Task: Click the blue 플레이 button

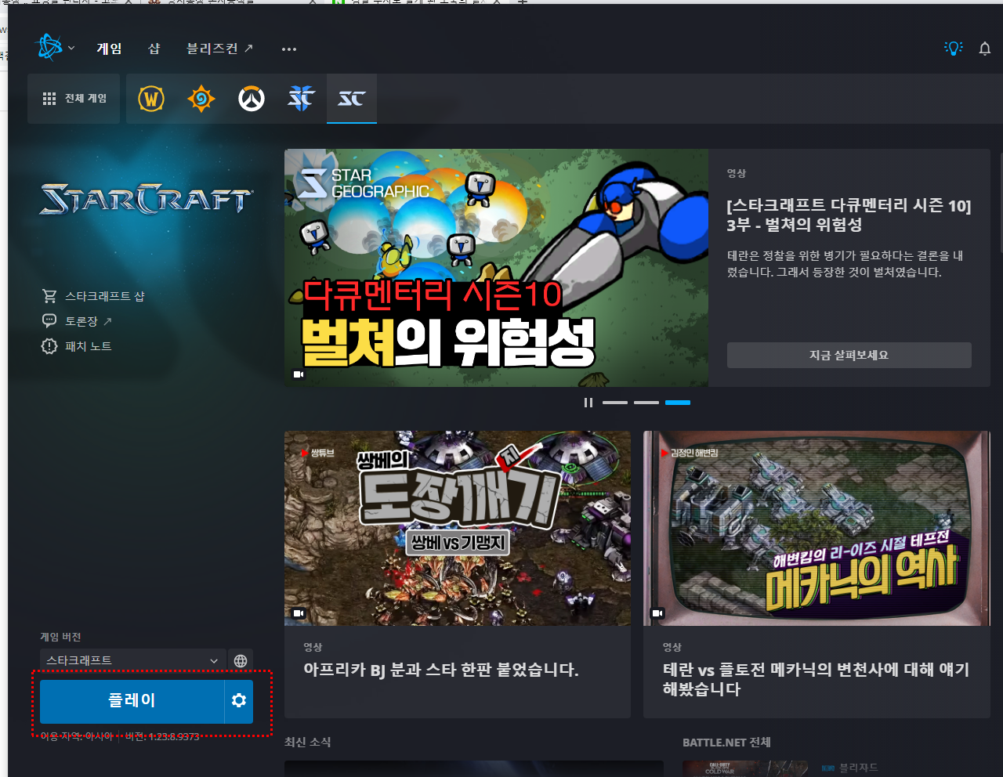Action: [x=132, y=701]
